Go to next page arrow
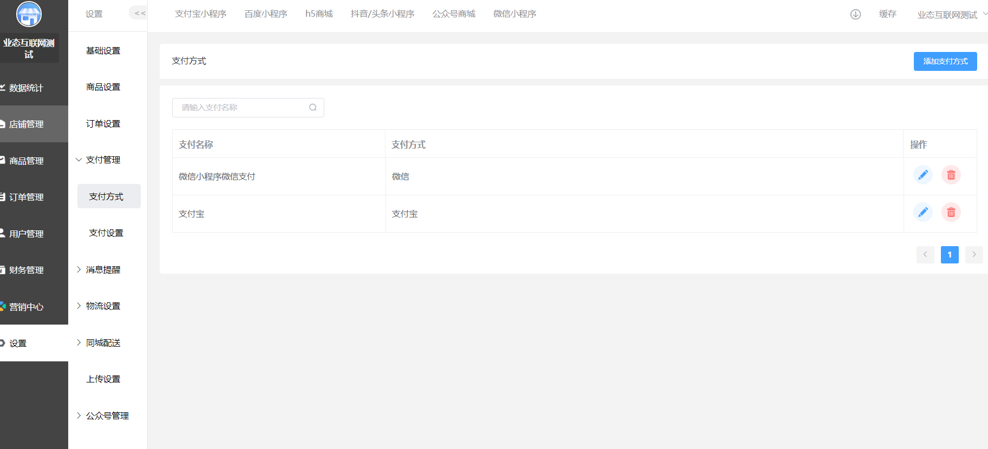The height and width of the screenshot is (449, 988). 974,255
